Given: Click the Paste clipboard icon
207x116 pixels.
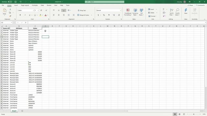Looking at the screenshot, I should pyautogui.click(x=5, y=10).
